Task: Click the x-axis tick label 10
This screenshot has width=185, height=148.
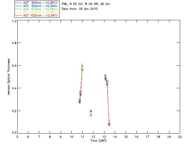Action: click(71, 137)
